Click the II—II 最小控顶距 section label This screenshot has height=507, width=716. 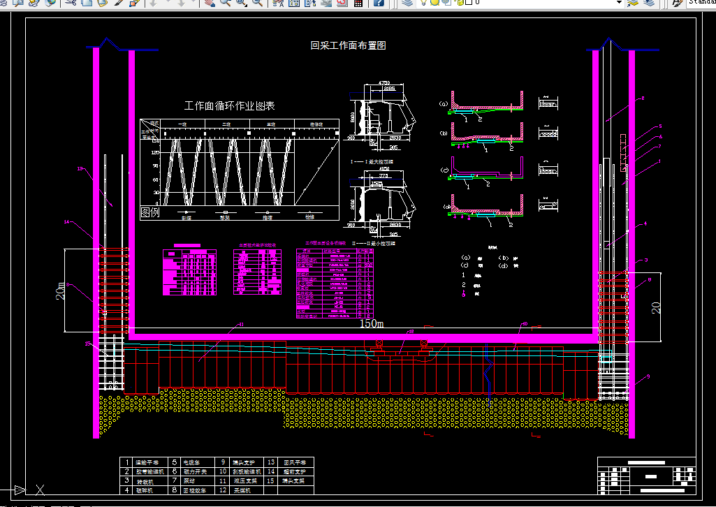[374, 244]
